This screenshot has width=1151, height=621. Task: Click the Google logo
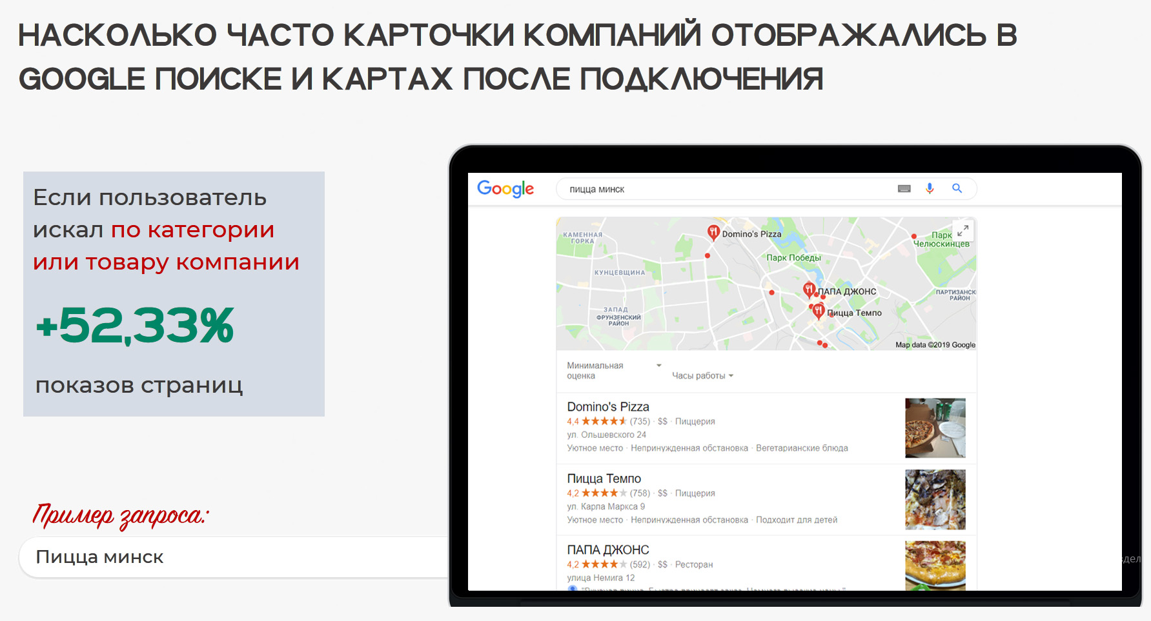505,189
